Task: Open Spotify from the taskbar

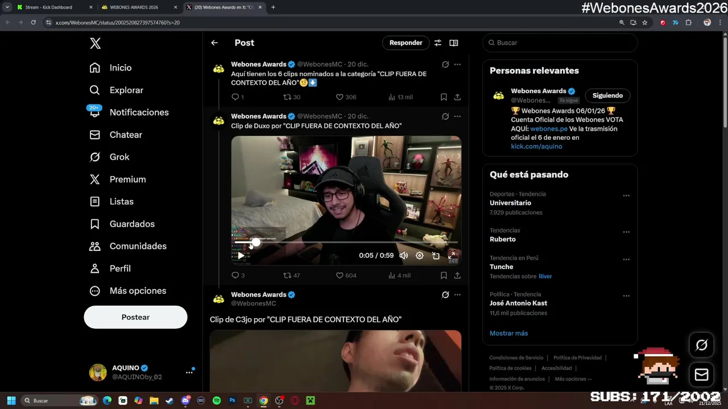Action: tap(217, 400)
